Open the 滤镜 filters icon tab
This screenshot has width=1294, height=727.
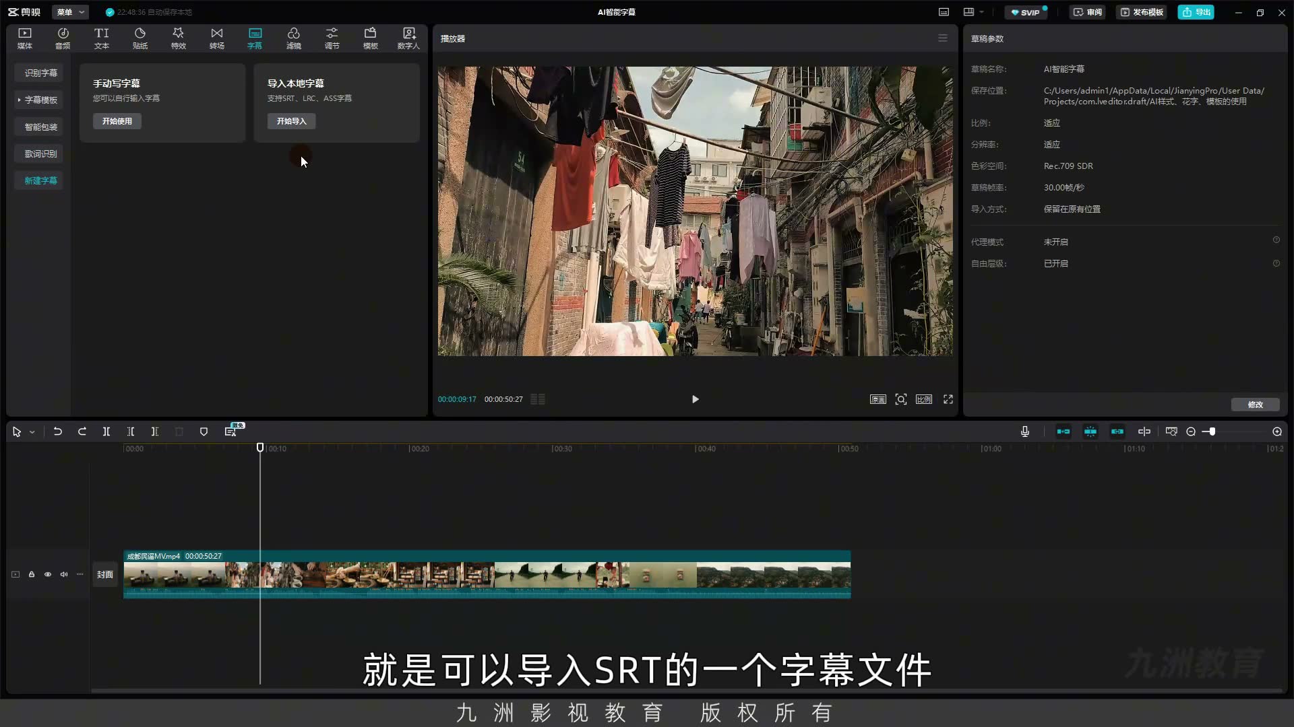[x=294, y=38]
